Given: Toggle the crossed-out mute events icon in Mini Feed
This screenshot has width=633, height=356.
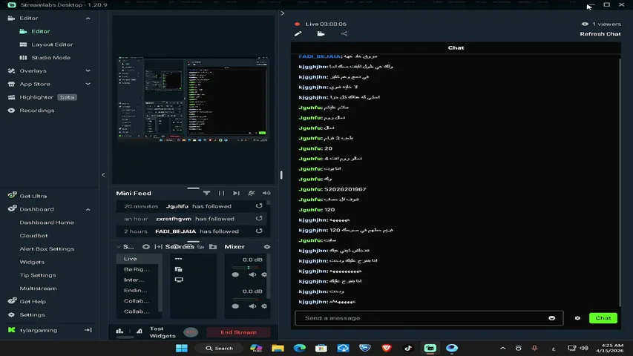Looking at the screenshot, I should pyautogui.click(x=251, y=193).
